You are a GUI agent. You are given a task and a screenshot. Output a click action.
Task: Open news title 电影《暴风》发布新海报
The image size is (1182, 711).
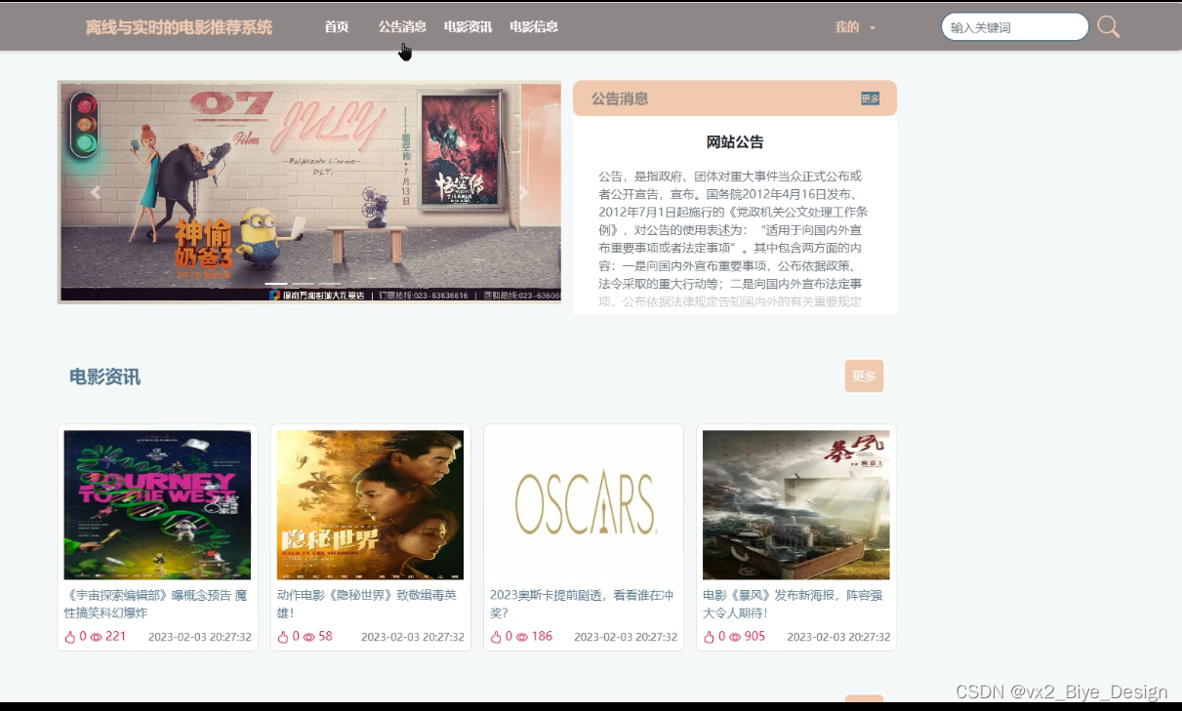tap(793, 604)
